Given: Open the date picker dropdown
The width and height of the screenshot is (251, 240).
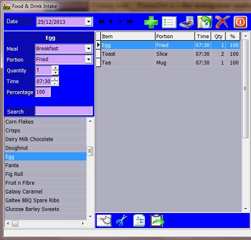Looking at the screenshot, I should (88, 21).
